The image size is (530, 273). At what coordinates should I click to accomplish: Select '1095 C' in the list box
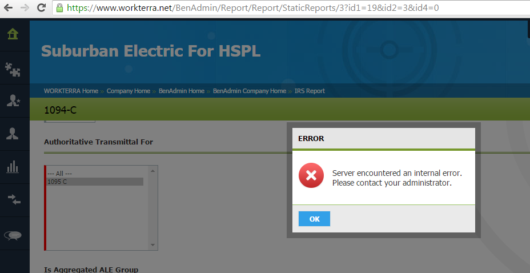point(57,182)
